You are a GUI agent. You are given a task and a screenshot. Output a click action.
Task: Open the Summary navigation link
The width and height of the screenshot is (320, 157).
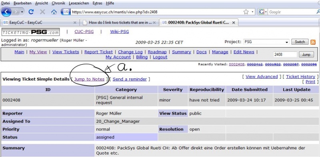pos(182,52)
